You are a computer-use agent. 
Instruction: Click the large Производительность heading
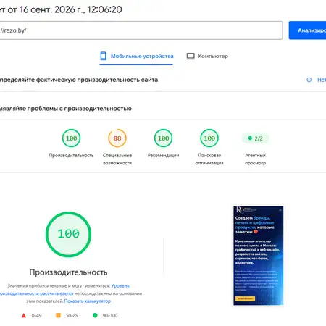click(x=68, y=272)
